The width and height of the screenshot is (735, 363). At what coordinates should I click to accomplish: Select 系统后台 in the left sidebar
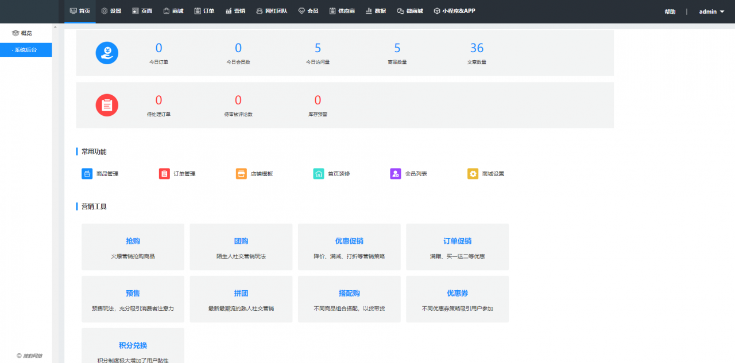coord(26,50)
